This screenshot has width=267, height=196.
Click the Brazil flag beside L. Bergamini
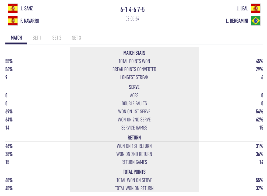point(255,21)
